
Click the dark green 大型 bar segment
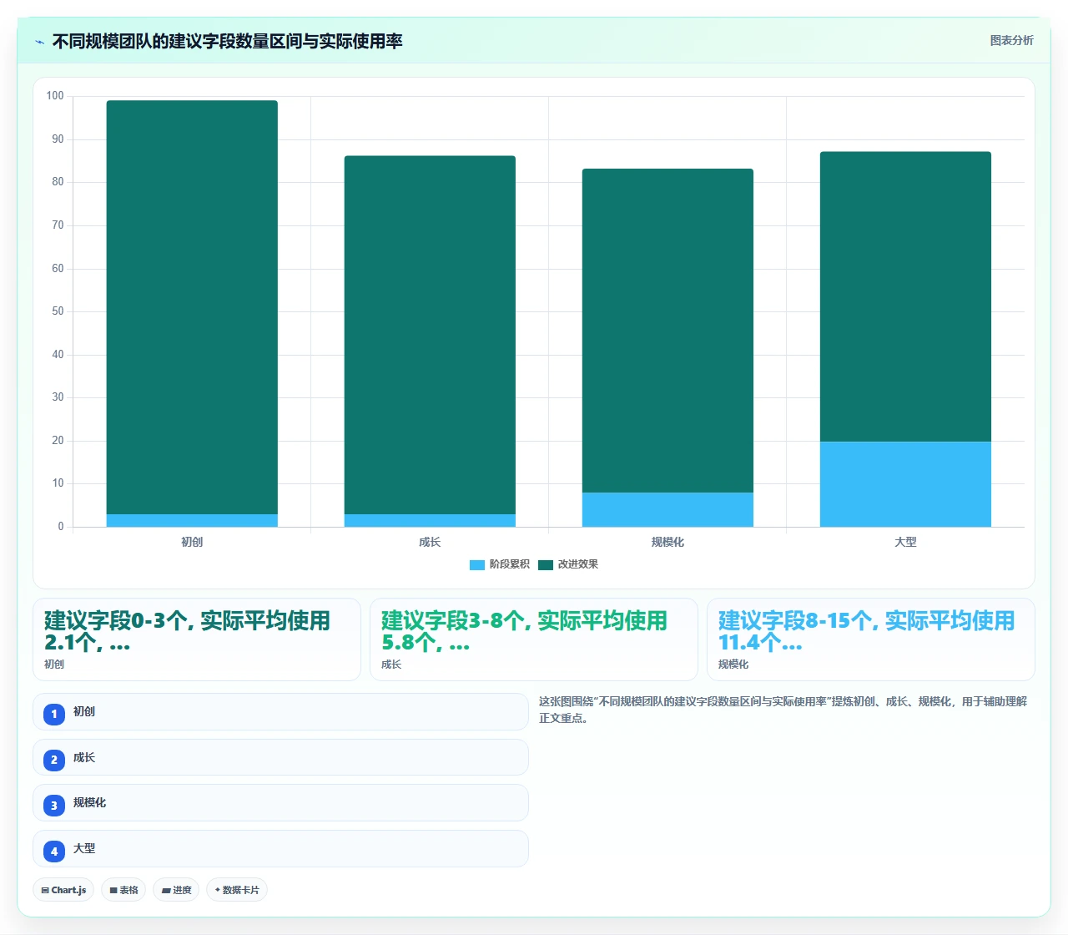(x=905, y=296)
